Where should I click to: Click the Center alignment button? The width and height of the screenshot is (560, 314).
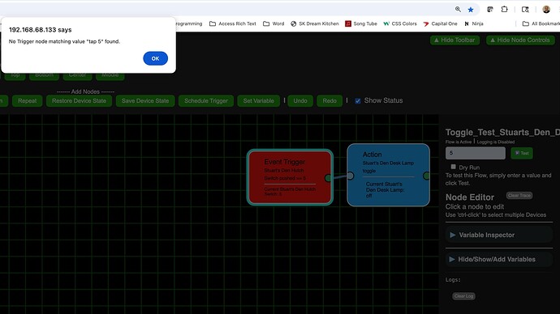(x=77, y=75)
